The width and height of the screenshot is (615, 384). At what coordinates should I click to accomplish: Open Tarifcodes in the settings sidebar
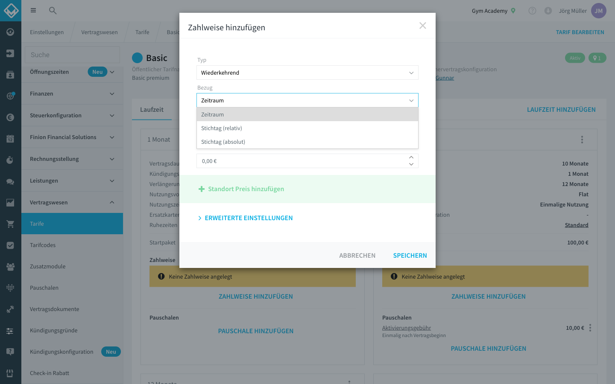click(x=72, y=245)
